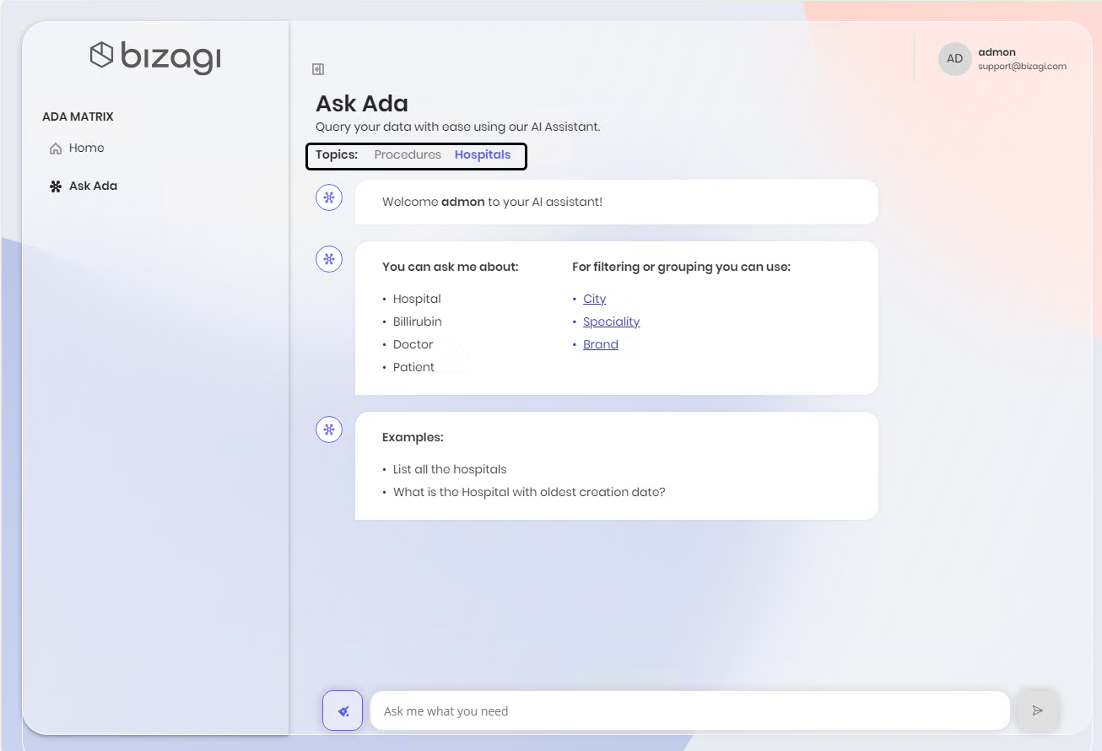Screen dimensions: 1102x751
Task: Focus the 'Ask me what you need' input
Action: tap(690, 710)
